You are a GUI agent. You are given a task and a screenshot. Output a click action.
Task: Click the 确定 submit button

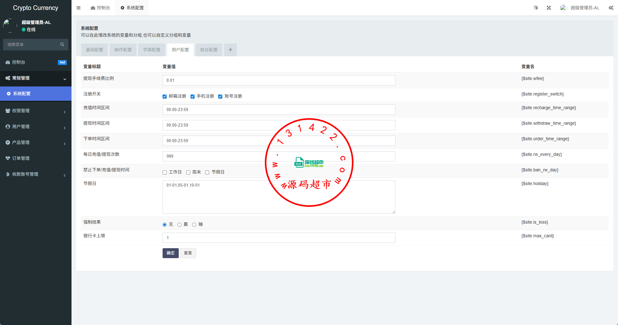[x=170, y=253]
